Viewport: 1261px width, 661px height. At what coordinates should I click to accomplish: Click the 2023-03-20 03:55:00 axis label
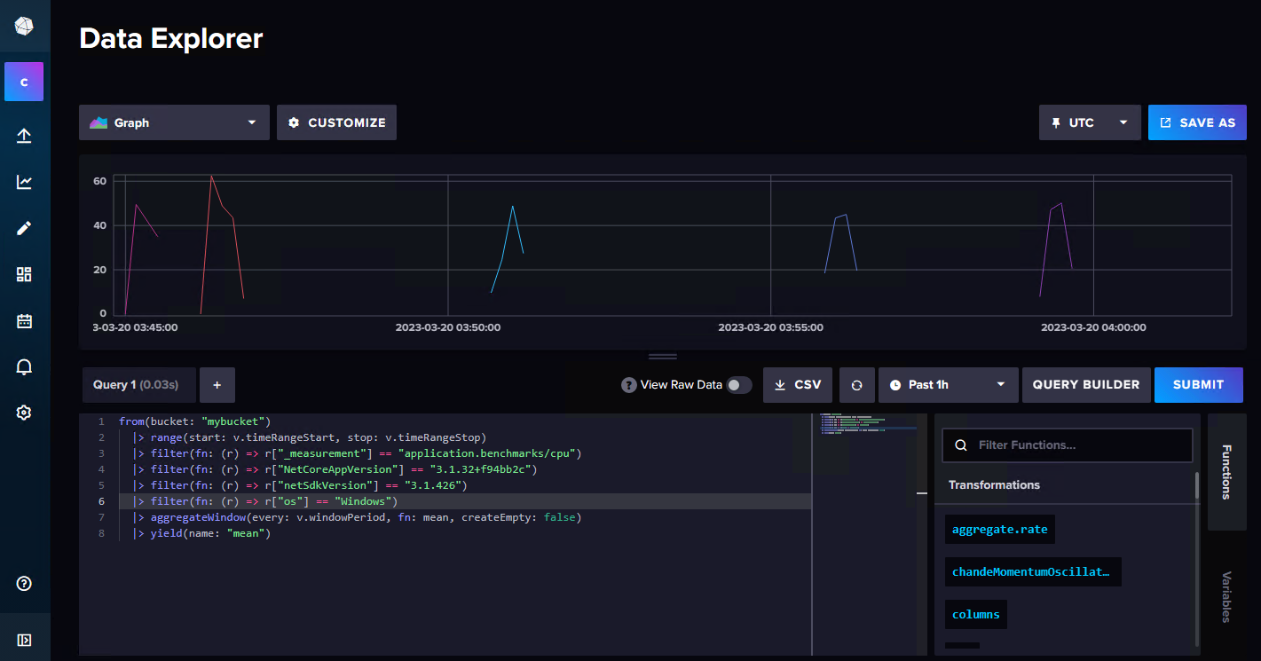click(x=770, y=327)
